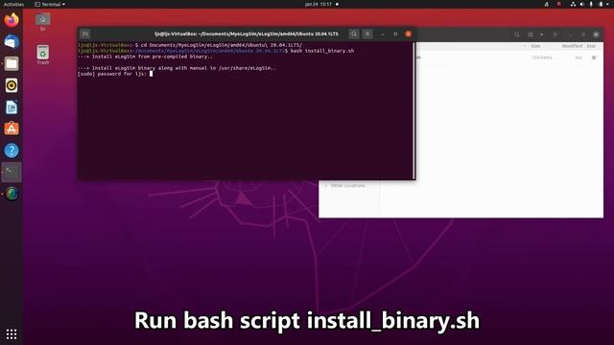Open the Files window hamburger menu
This screenshot has height=345, width=614.
point(555,34)
